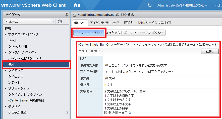Open ユーザーおよびグループ
This screenshot has height=119, width=222.
coord(25,58)
